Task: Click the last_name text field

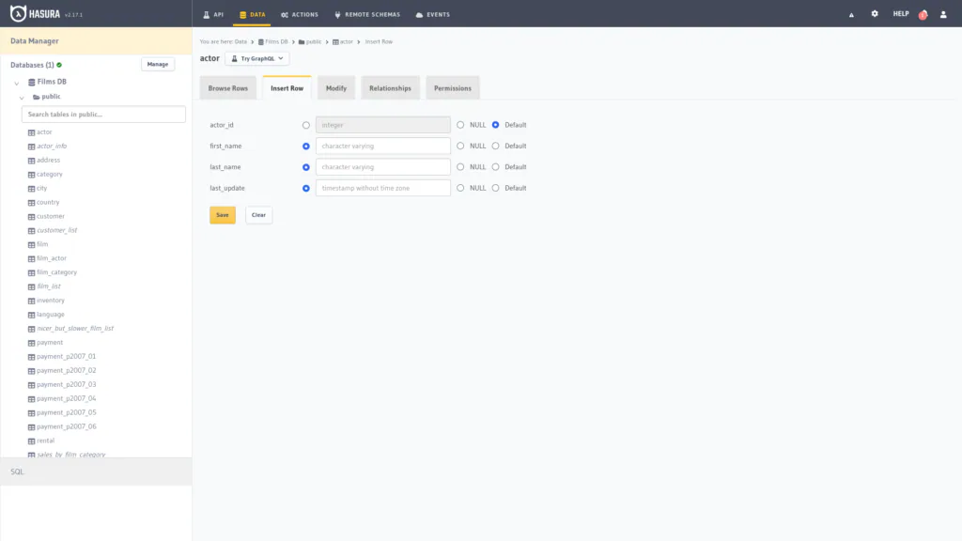Action: 383,167
